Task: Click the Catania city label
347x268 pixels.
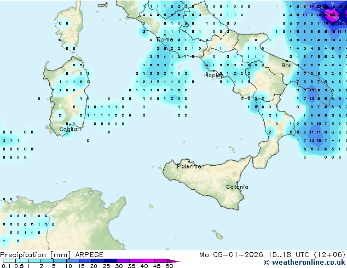Action: click(x=237, y=187)
